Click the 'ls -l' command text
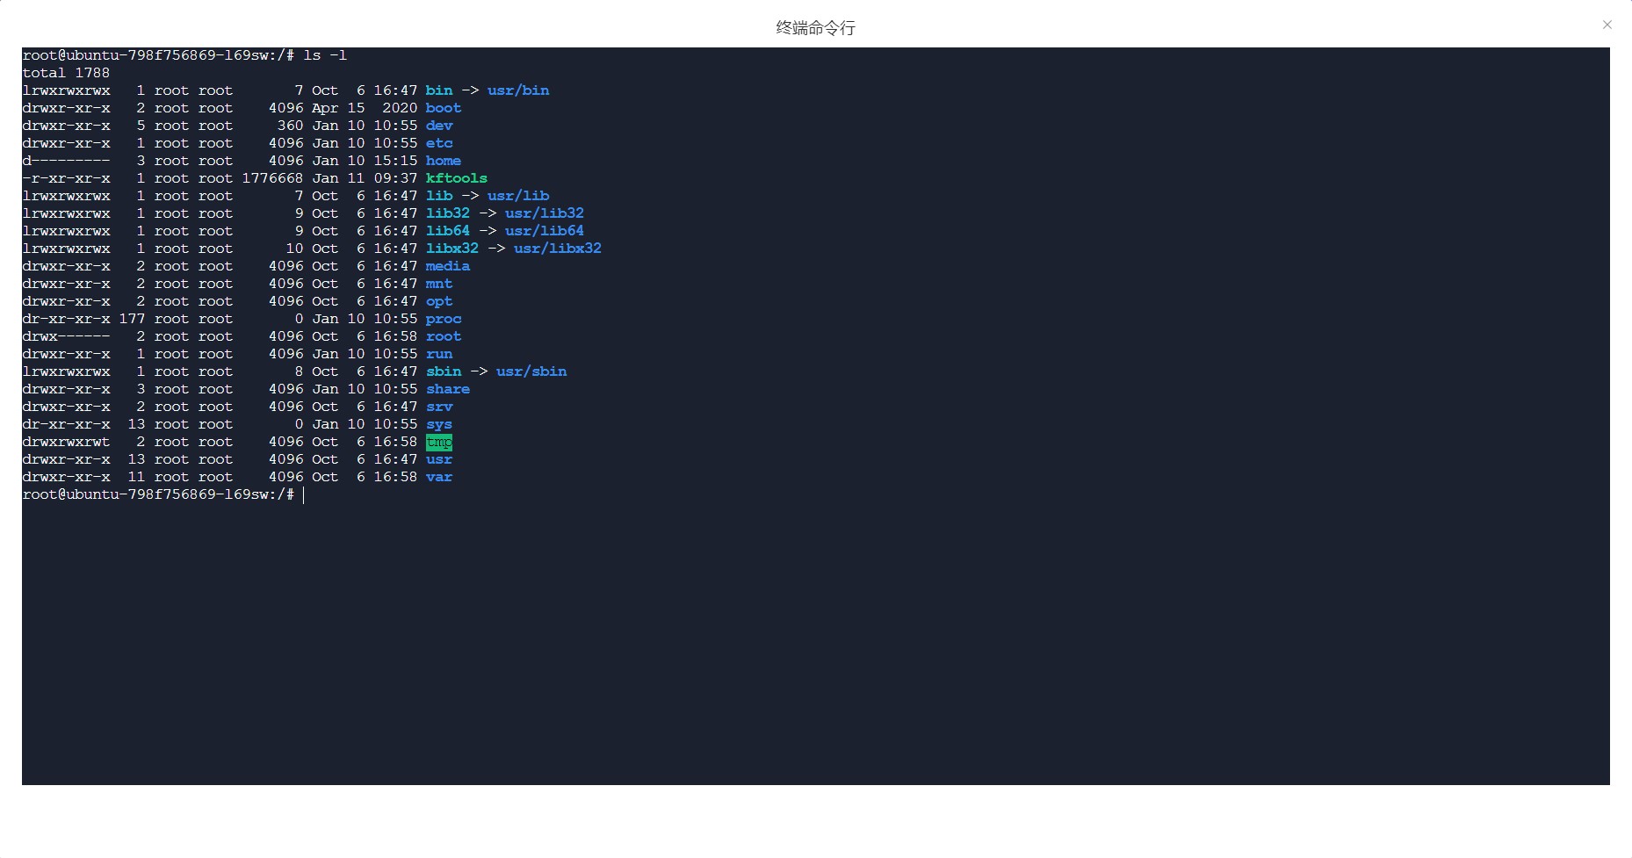 click(325, 55)
